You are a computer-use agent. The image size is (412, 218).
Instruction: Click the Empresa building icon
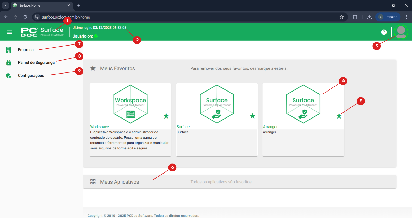coord(8,50)
